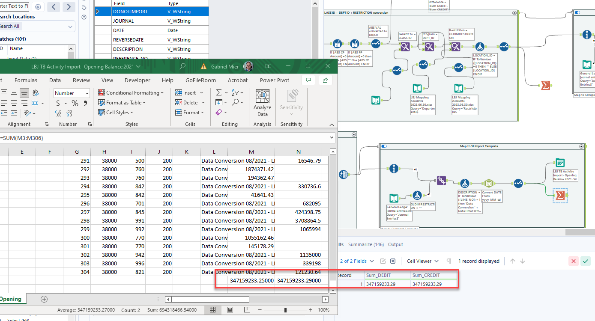
Task: Disable the Map to SI Import Template container
Action: [384, 146]
